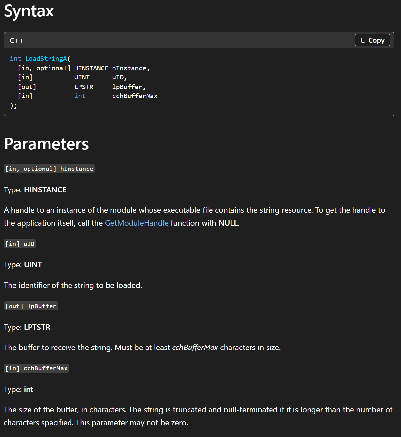
Task: Click the bold NULL keyword
Action: pyautogui.click(x=228, y=223)
